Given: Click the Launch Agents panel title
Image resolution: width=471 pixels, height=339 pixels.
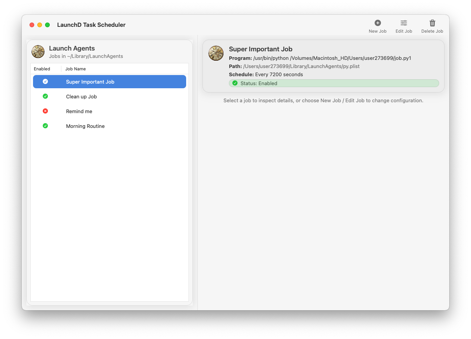Looking at the screenshot, I should pos(72,48).
